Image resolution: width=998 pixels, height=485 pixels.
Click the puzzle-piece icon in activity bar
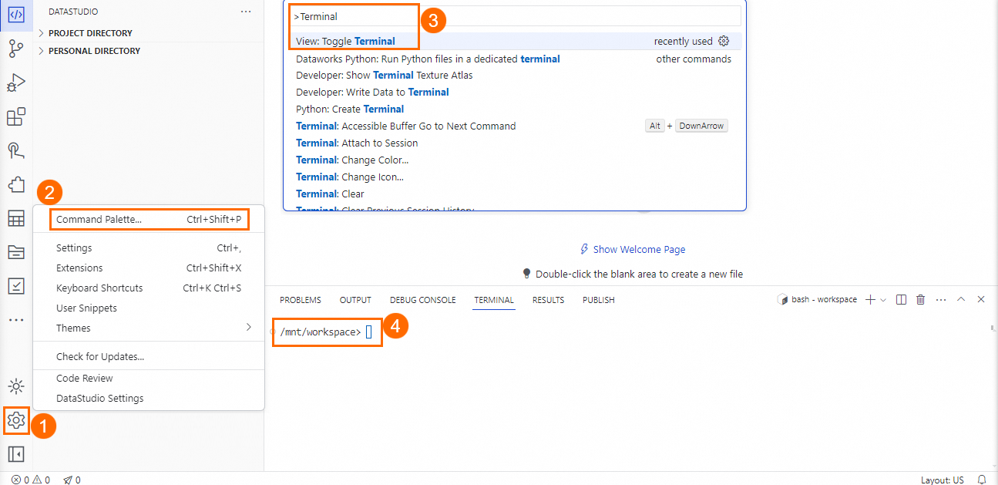click(x=15, y=184)
